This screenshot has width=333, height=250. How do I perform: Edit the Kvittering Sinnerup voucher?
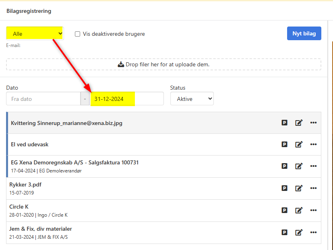tap(299, 123)
